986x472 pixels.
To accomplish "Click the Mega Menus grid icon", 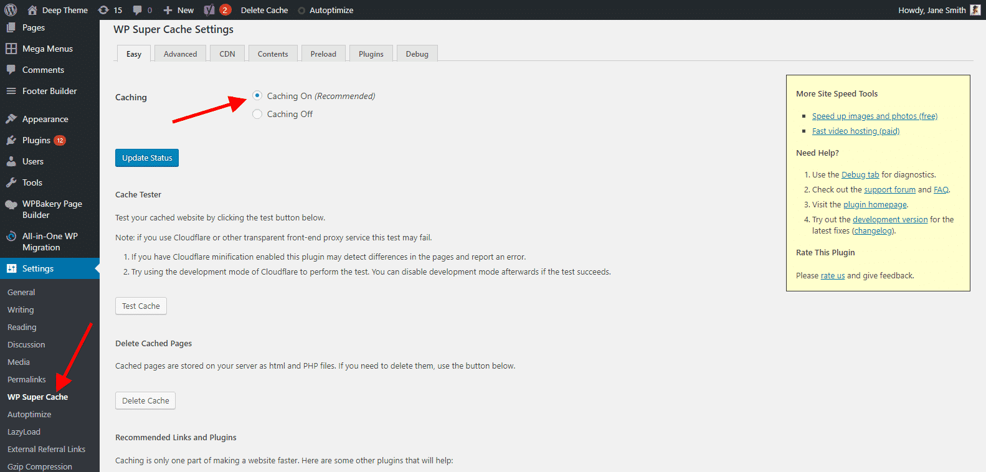I will [x=11, y=49].
